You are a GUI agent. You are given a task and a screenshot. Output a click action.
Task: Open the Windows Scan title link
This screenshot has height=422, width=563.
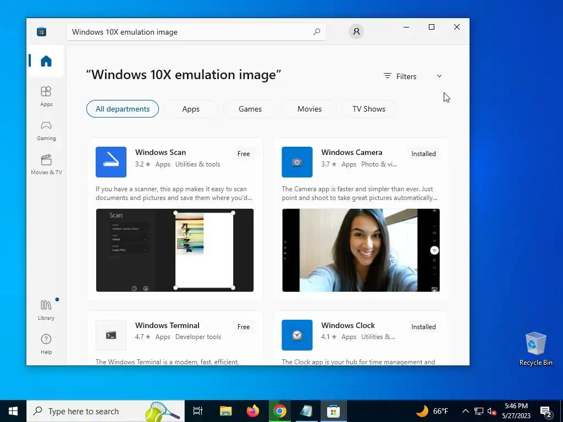pos(161,152)
